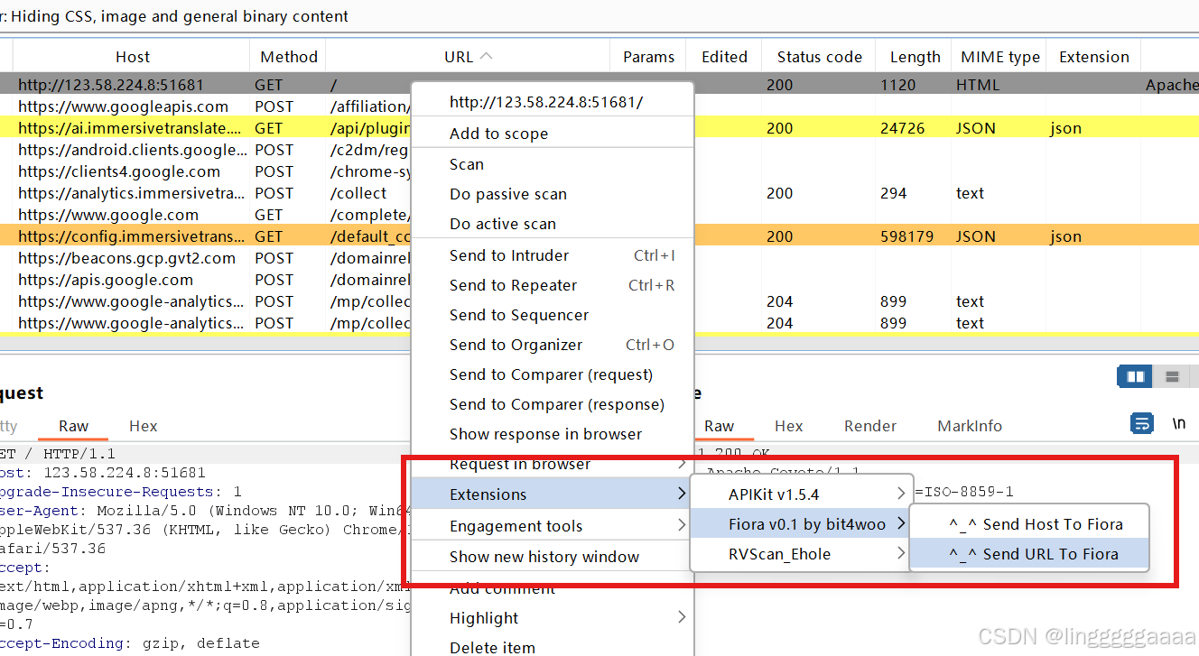Select the split-pane layout icon
The width and height of the screenshot is (1199, 656).
tap(1136, 376)
